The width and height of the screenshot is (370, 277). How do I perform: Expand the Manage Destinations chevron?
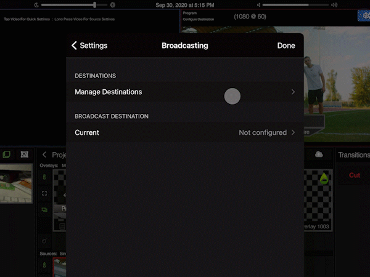(x=293, y=92)
